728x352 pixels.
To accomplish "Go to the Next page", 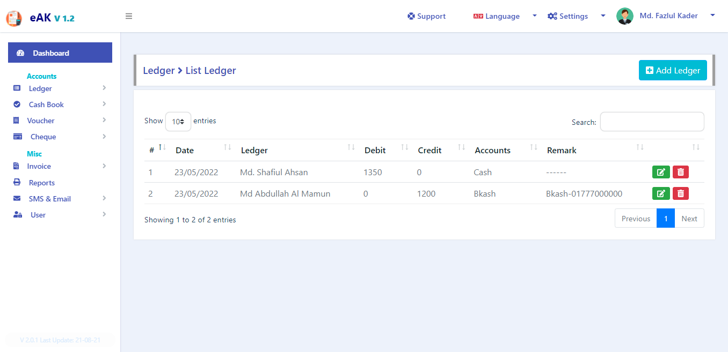I will click(689, 219).
